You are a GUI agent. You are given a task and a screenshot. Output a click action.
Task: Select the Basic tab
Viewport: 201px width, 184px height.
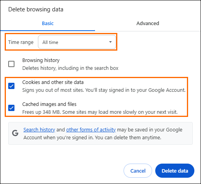[x=48, y=24]
